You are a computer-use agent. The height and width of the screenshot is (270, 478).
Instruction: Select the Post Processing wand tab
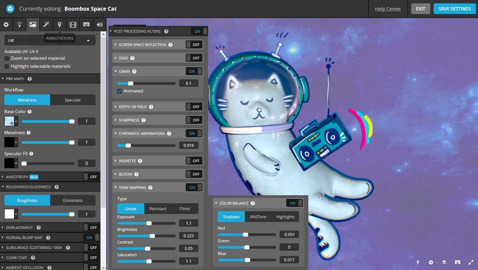(x=46, y=24)
